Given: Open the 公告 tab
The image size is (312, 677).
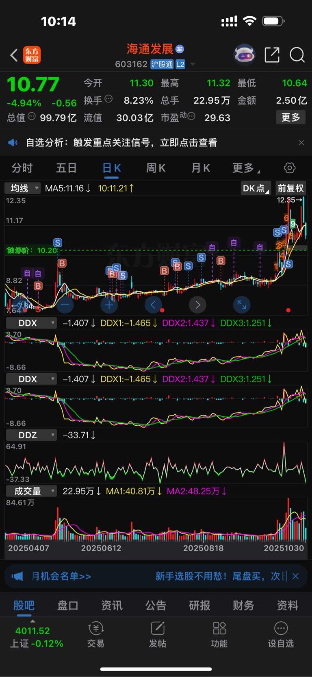Looking at the screenshot, I should tap(156, 605).
